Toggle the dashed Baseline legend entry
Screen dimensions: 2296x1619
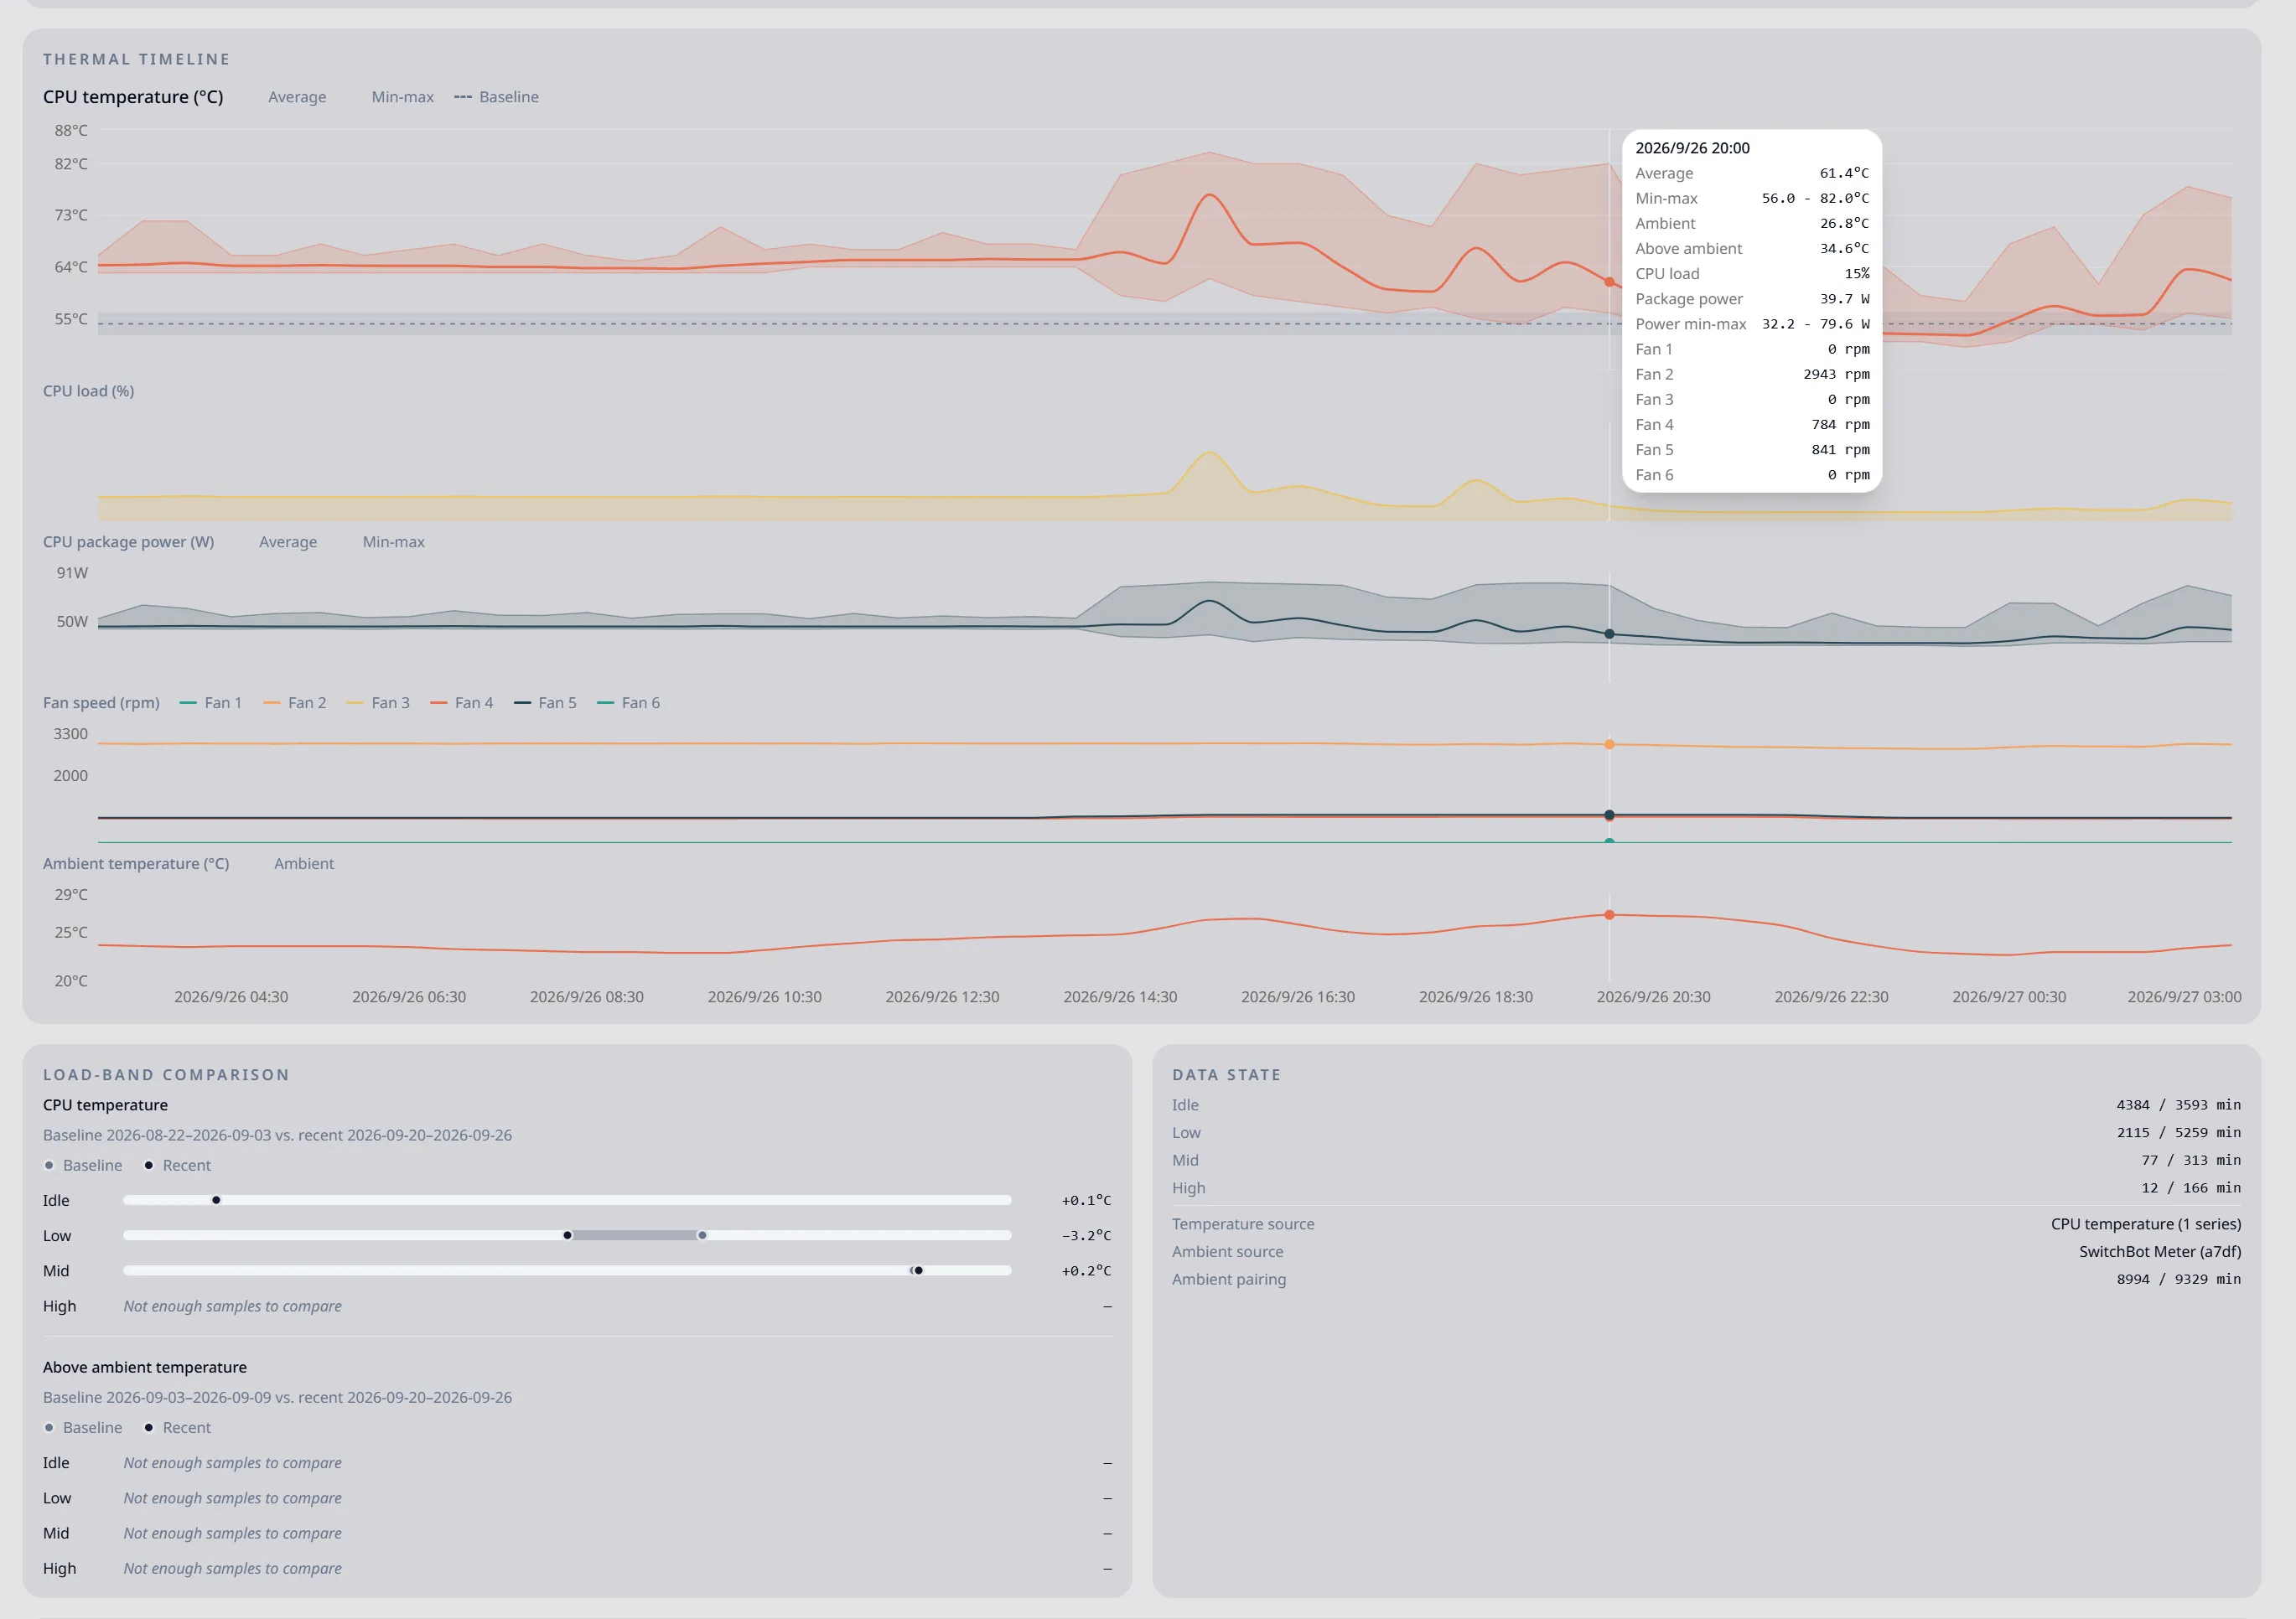[x=496, y=97]
